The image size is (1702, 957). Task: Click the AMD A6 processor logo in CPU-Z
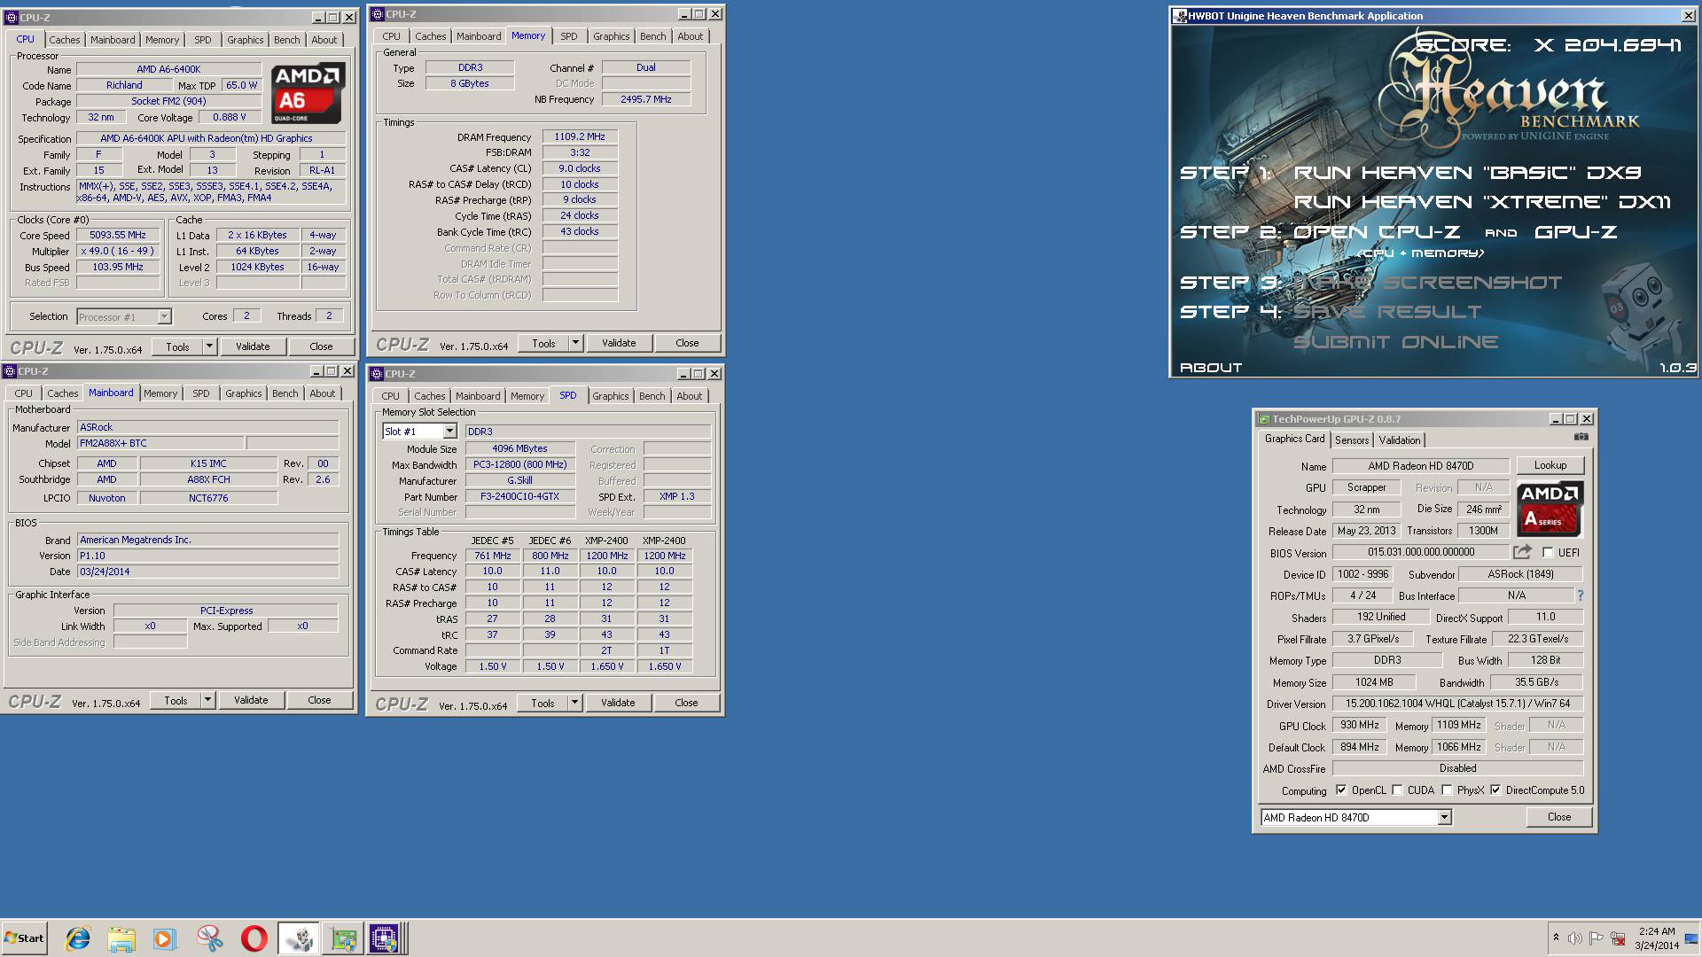pyautogui.click(x=307, y=93)
